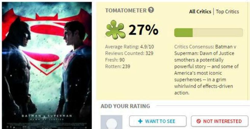Switch to the Top Critics tab
Image resolution: width=250 pixels, height=129 pixels.
pyautogui.click(x=227, y=12)
